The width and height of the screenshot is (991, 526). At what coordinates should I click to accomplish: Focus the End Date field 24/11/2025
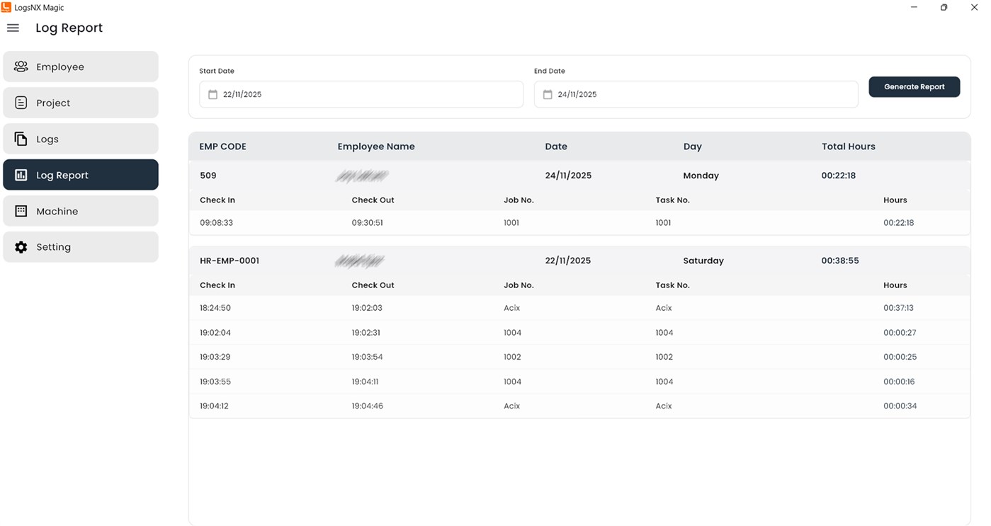coord(696,94)
